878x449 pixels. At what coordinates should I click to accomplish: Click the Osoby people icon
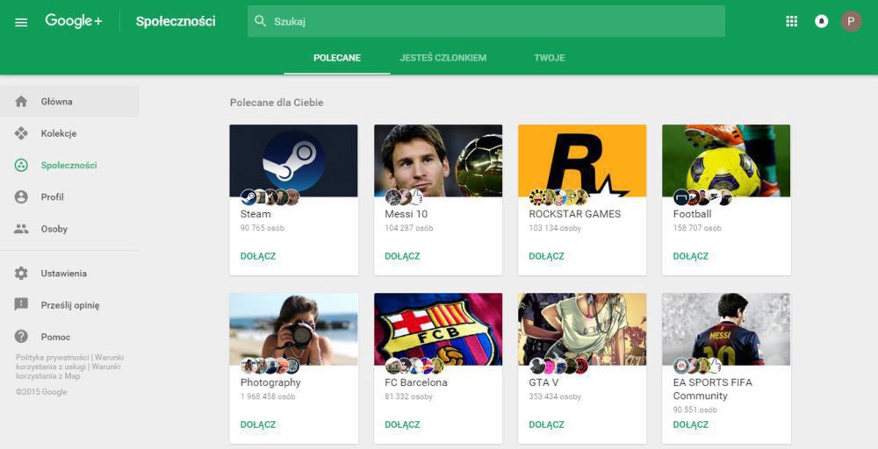point(21,229)
